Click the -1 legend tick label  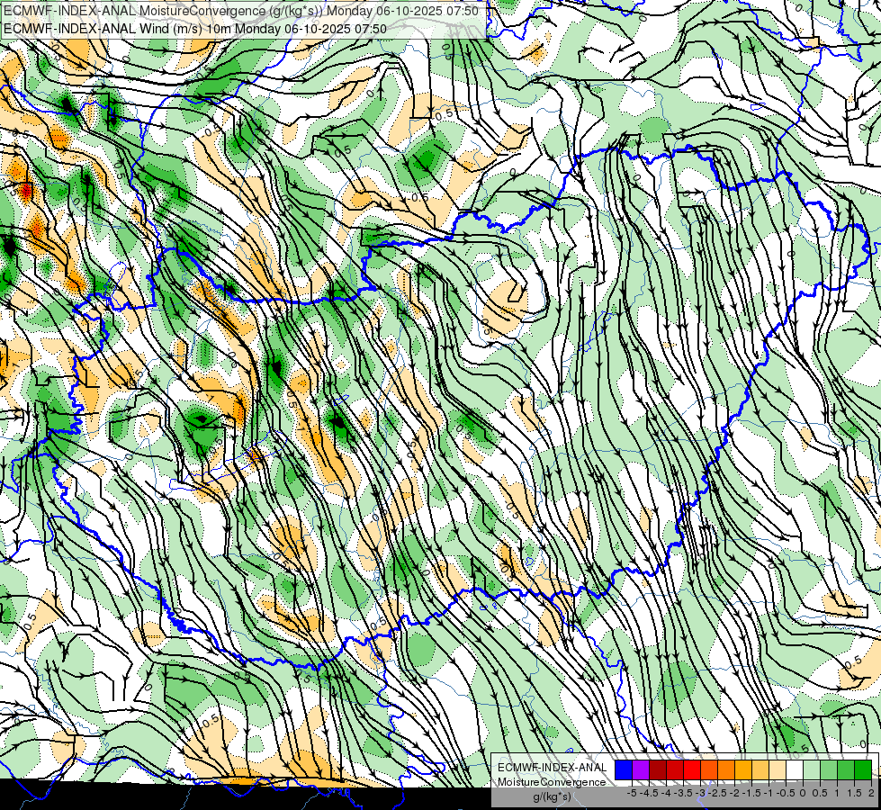click(769, 793)
